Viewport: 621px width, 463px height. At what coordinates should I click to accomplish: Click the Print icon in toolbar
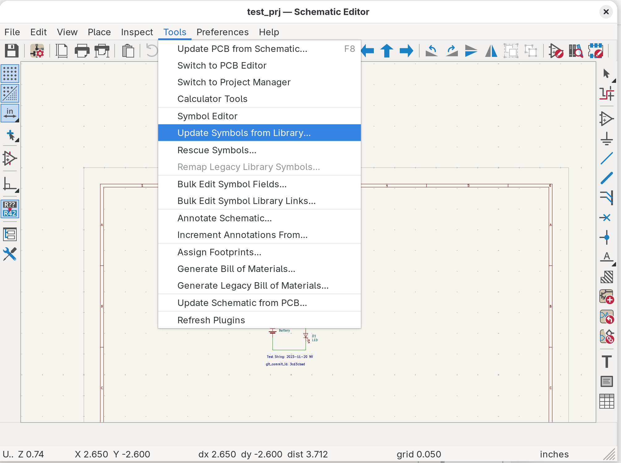coord(82,51)
